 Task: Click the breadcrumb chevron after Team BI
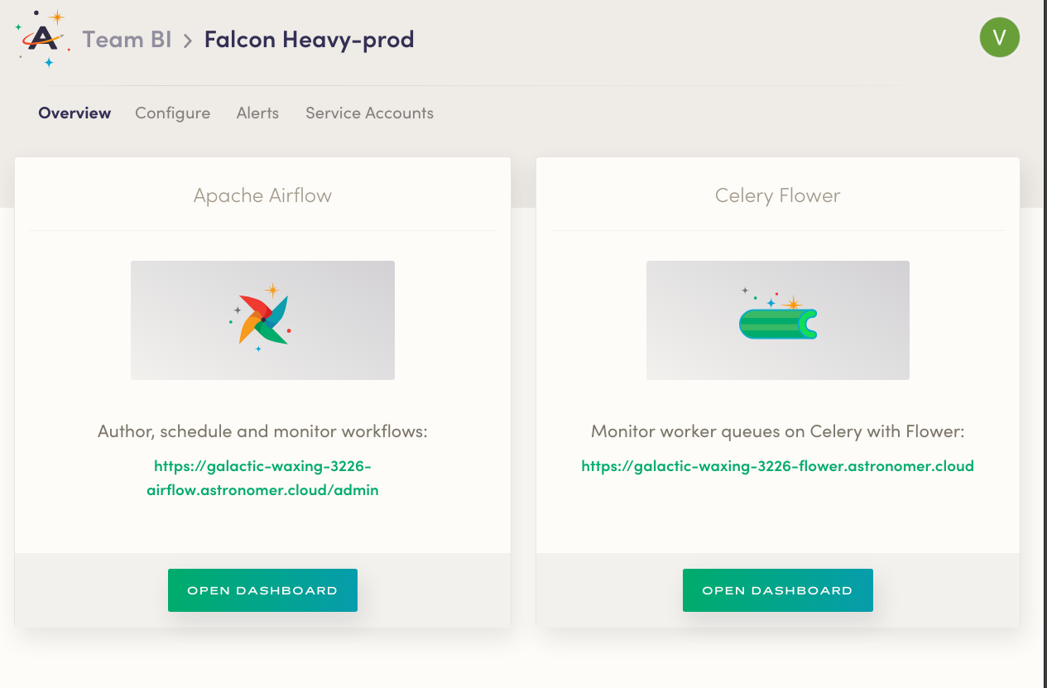pos(188,40)
